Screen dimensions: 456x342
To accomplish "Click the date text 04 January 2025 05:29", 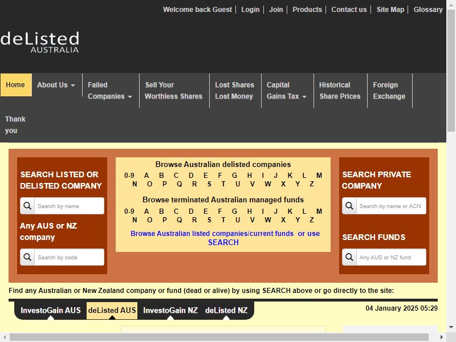I will 402,308.
